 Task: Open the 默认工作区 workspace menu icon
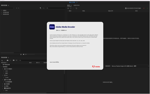point(77,2)
